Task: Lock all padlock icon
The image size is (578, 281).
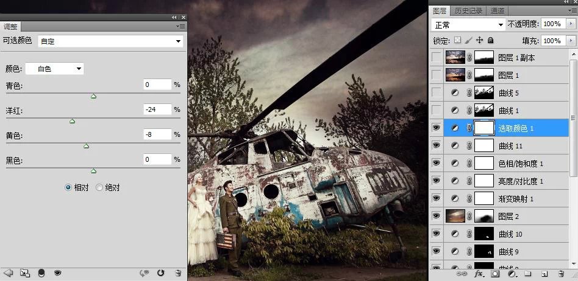Action: tap(491, 40)
